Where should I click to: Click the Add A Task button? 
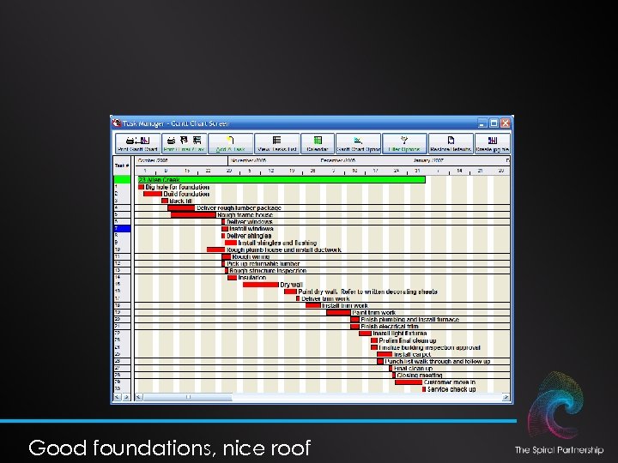point(231,143)
